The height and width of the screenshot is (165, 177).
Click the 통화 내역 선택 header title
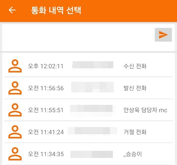tap(56, 10)
